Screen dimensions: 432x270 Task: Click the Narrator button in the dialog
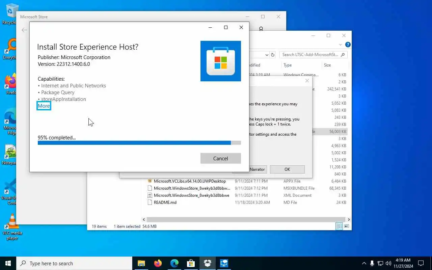point(257,169)
